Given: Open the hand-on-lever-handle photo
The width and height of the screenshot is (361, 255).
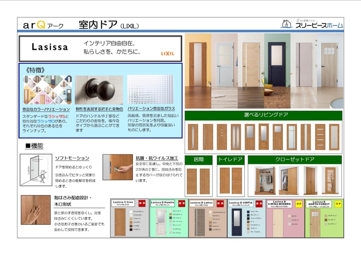Looking at the screenshot, I should [x=118, y=167].
